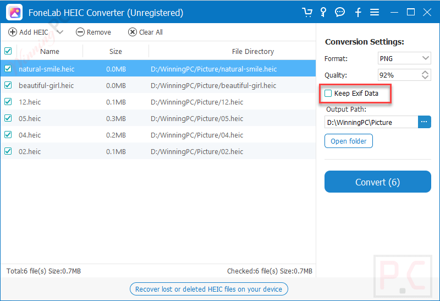
Task: Minimize the FoneLab window
Action: (x=394, y=12)
